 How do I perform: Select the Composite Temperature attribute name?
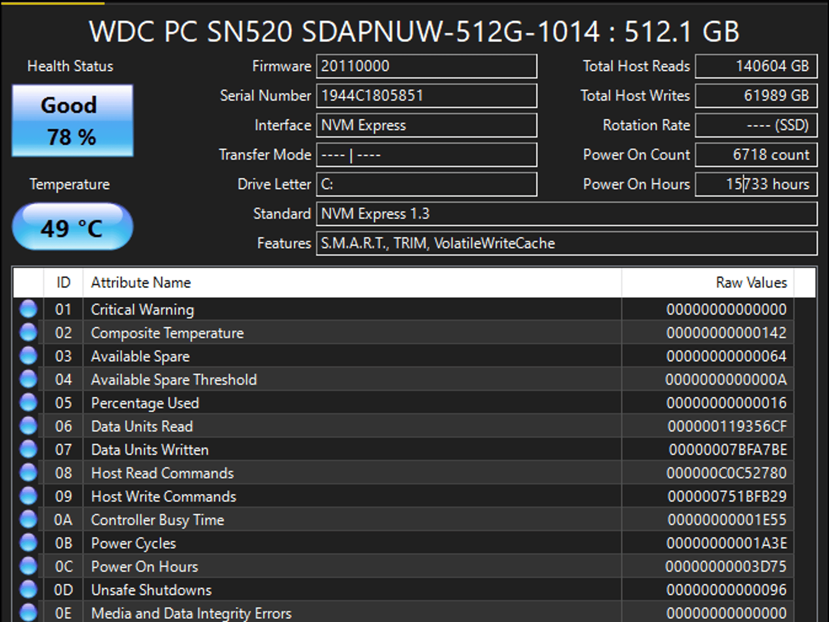(x=167, y=333)
